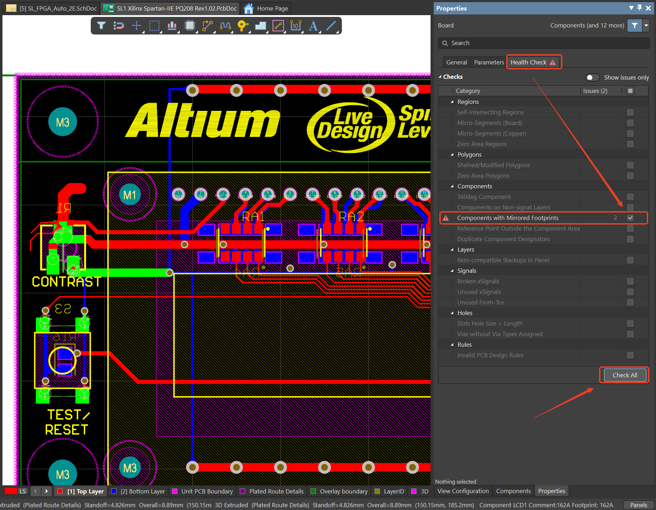The height and width of the screenshot is (510, 656).
Task: Select the length tuning tool
Action: click(225, 26)
